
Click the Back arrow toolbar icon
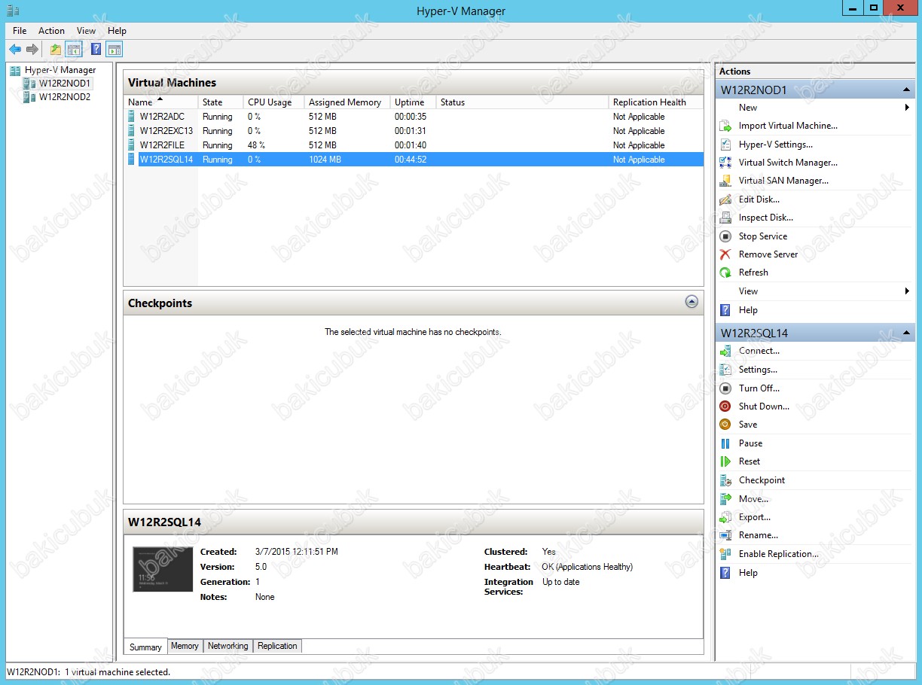point(15,50)
